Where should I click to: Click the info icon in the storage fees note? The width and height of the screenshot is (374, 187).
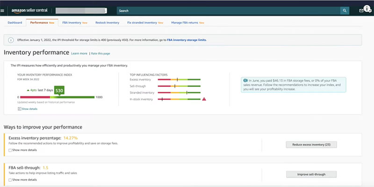coord(245,80)
